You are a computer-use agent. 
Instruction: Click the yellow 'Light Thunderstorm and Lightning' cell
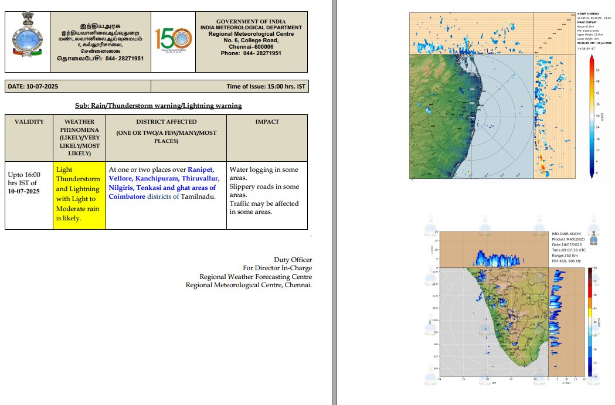tap(79, 195)
